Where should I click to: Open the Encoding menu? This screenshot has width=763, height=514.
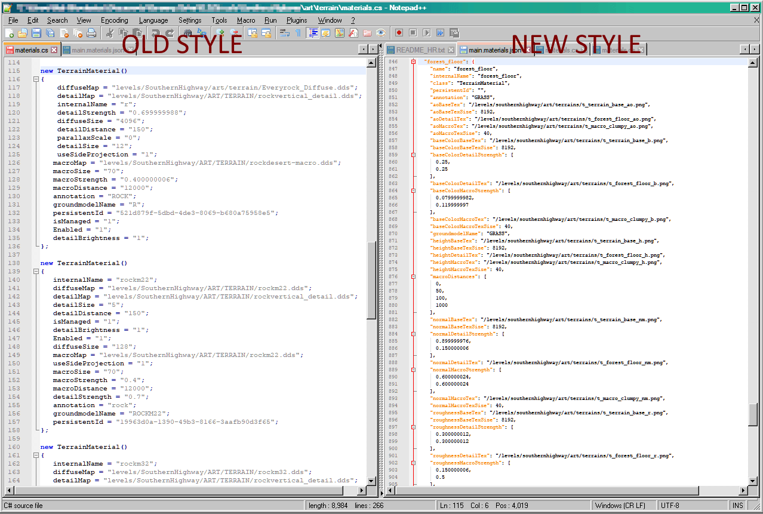click(114, 20)
